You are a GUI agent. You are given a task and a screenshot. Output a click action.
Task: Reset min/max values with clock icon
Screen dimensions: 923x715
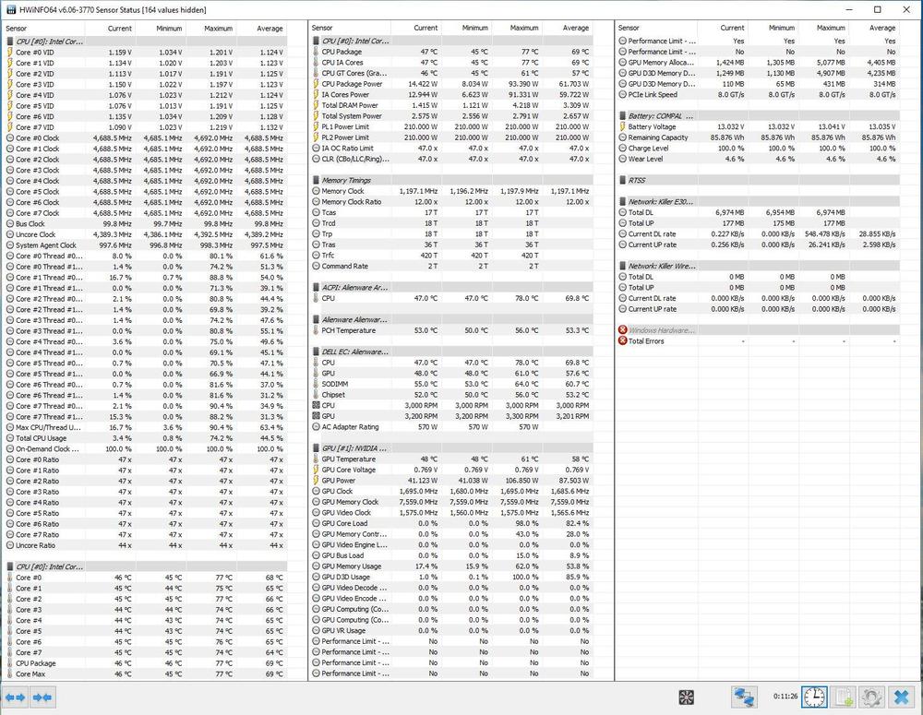[x=813, y=697]
